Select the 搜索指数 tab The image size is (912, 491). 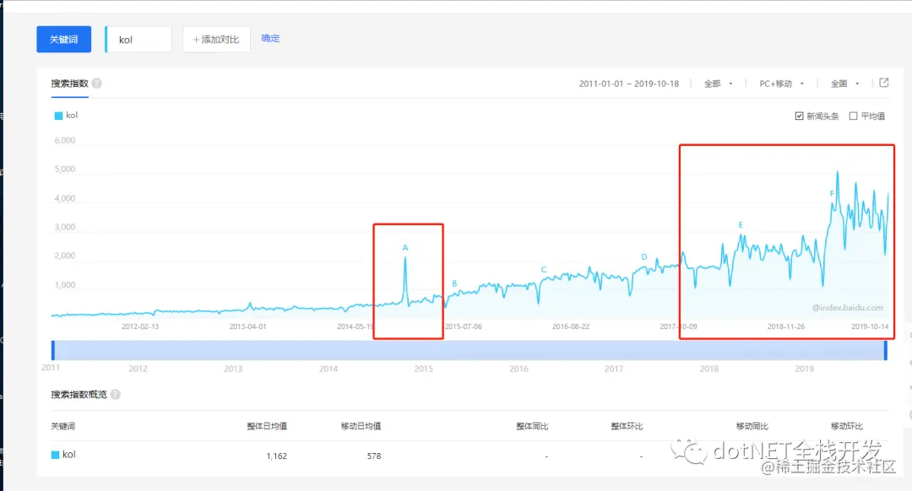(69, 84)
